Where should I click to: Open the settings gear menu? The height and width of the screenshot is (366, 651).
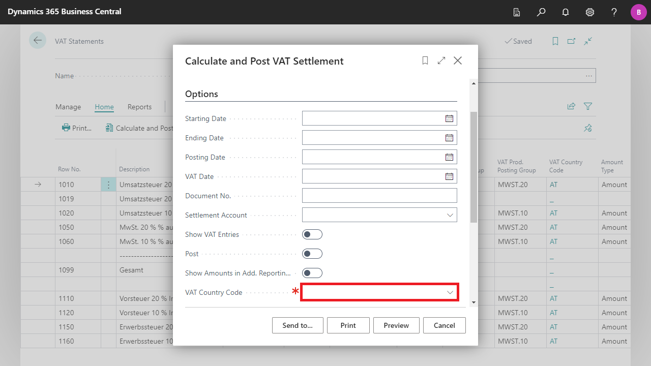click(590, 12)
